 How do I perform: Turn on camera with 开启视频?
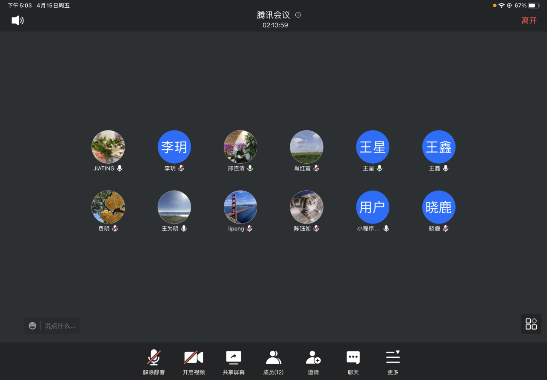click(194, 362)
